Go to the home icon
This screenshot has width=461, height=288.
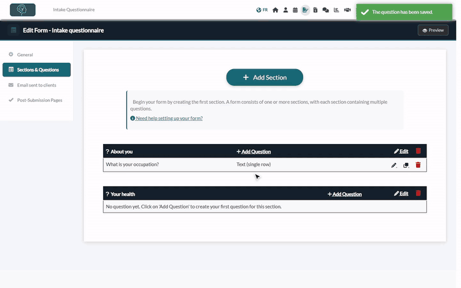point(275,10)
